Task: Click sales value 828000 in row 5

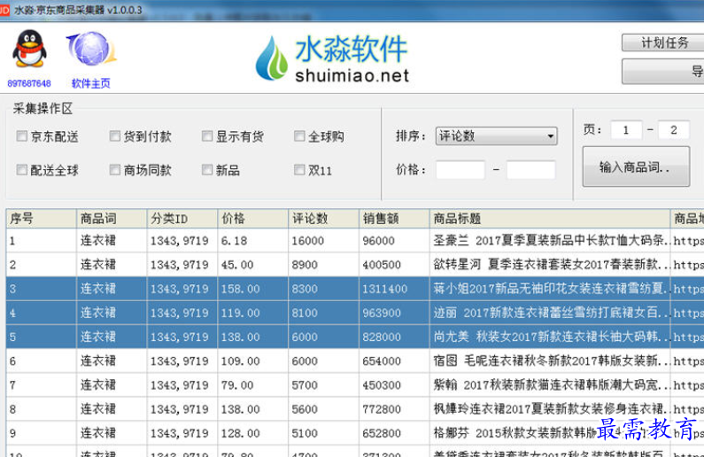Action: coord(382,337)
